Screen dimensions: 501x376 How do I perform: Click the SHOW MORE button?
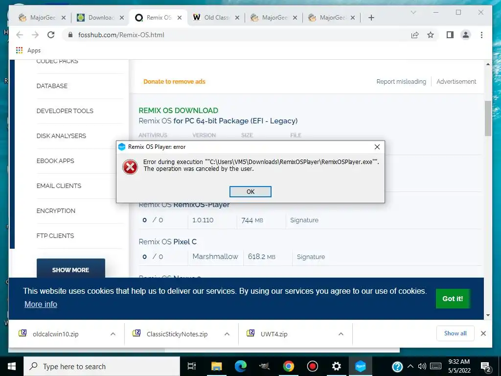(x=70, y=269)
